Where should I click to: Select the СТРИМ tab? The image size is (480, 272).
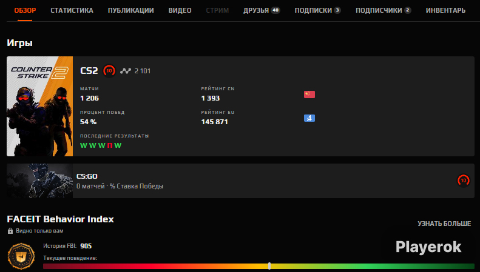pyautogui.click(x=217, y=10)
